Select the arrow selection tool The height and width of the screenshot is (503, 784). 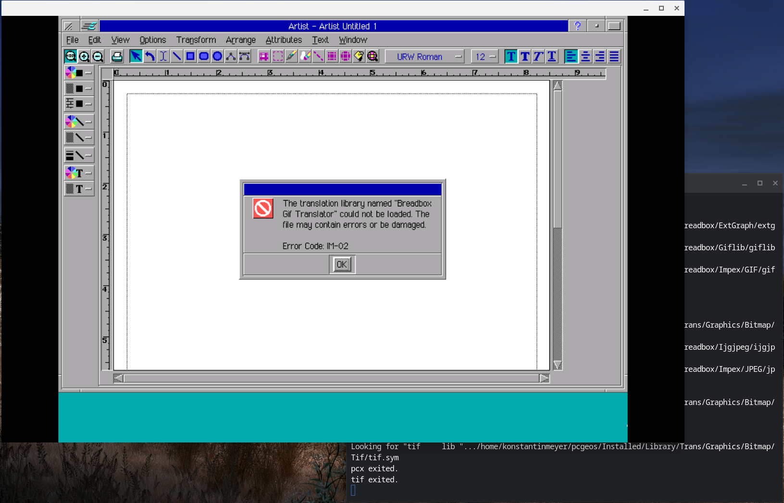point(136,56)
